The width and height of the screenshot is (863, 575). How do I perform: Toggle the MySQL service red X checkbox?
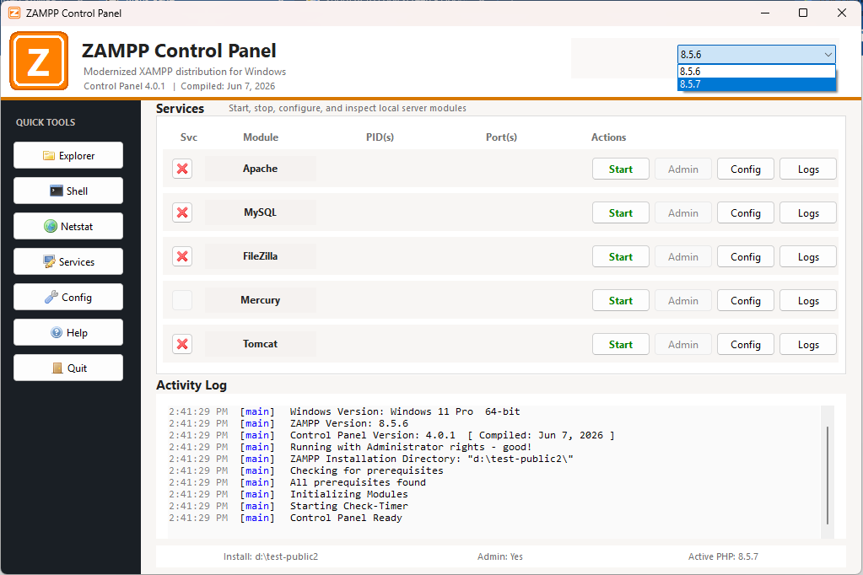[182, 212]
